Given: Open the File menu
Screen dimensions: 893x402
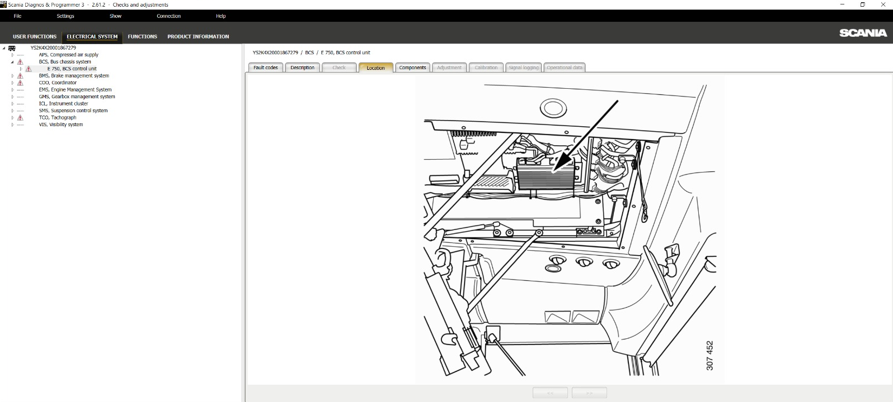Looking at the screenshot, I should point(17,16).
